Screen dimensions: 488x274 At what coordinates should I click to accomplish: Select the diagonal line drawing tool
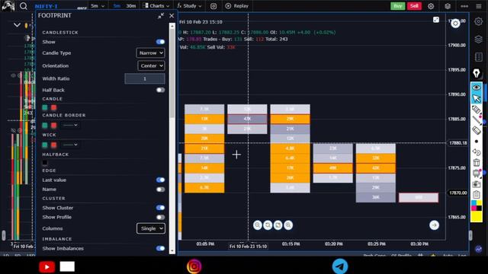pyautogui.click(x=477, y=120)
